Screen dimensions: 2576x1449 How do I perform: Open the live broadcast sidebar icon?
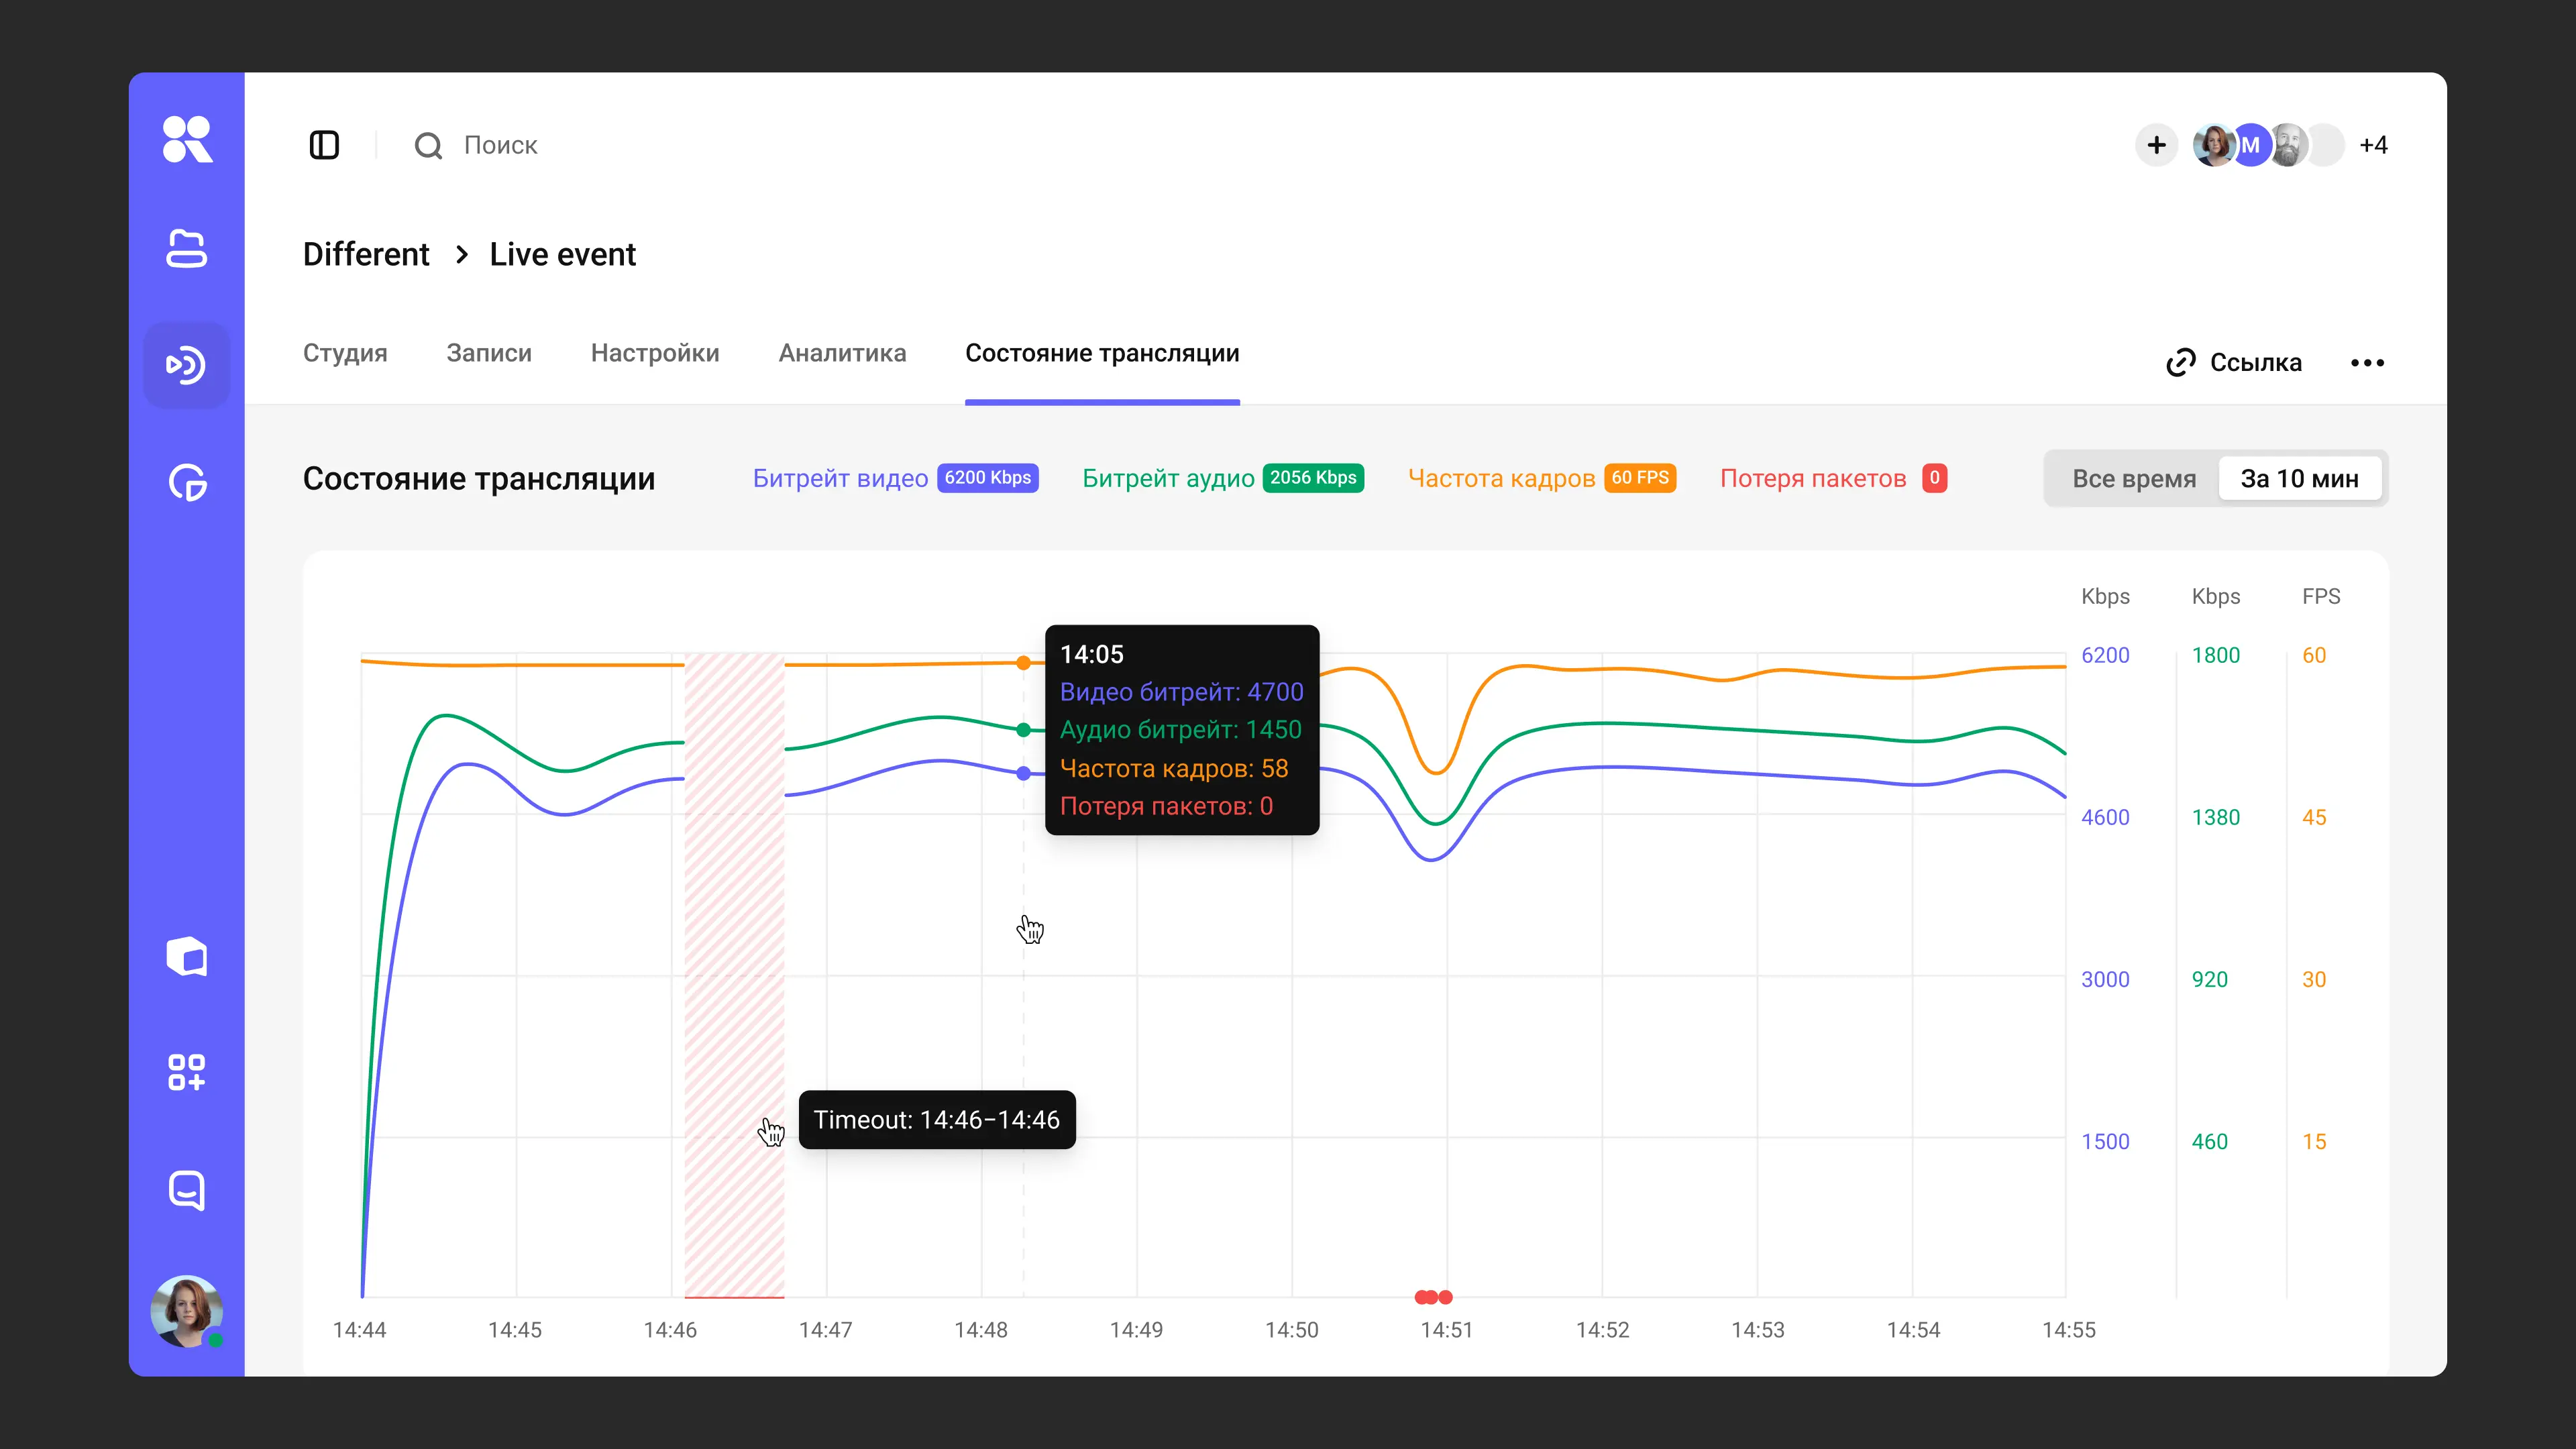click(186, 365)
